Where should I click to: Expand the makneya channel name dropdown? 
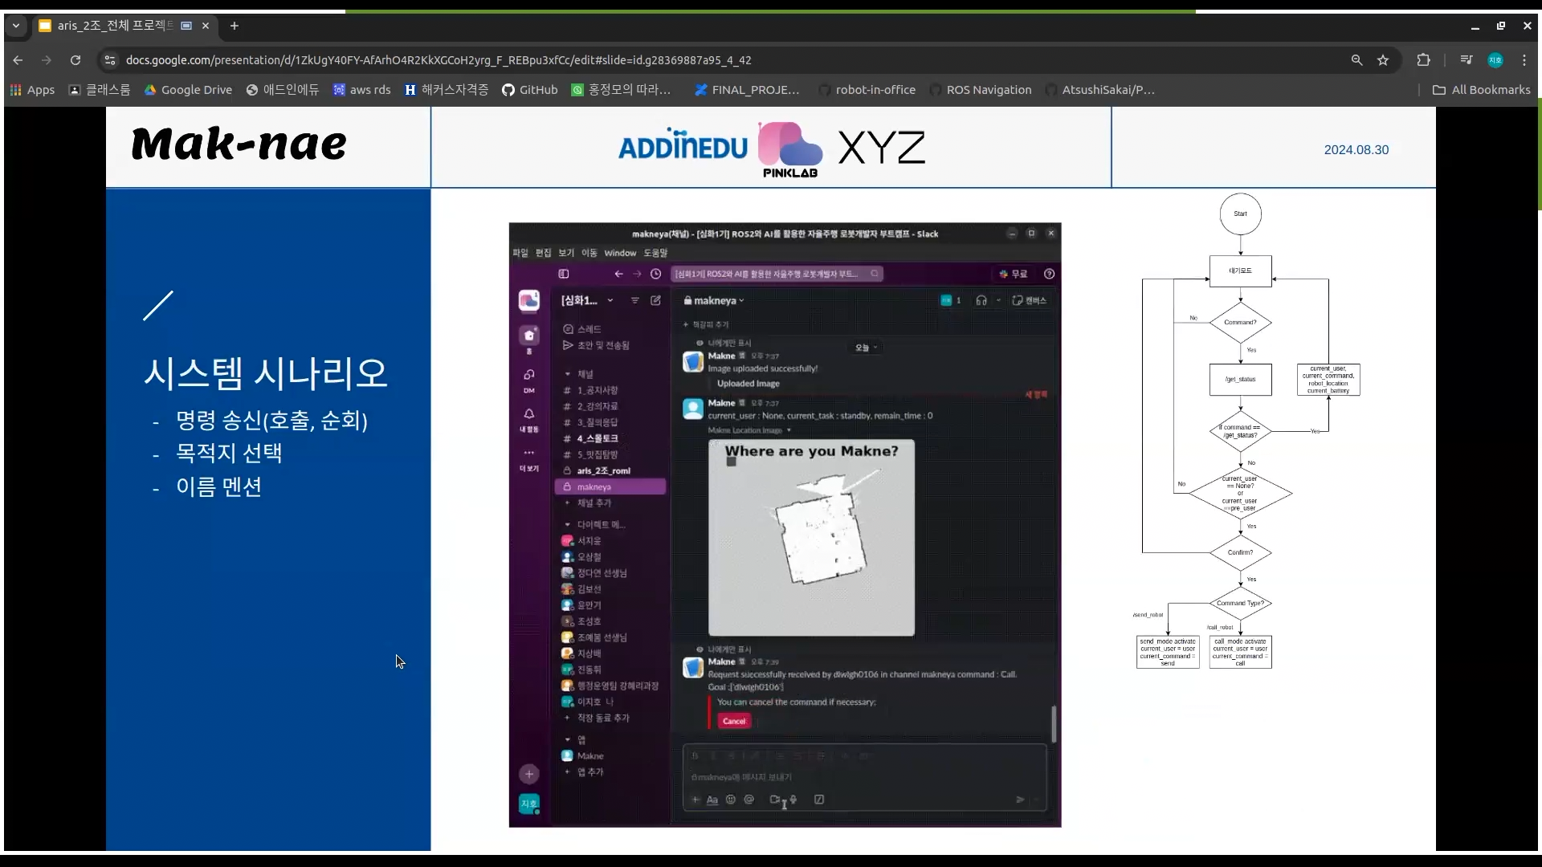click(x=741, y=301)
